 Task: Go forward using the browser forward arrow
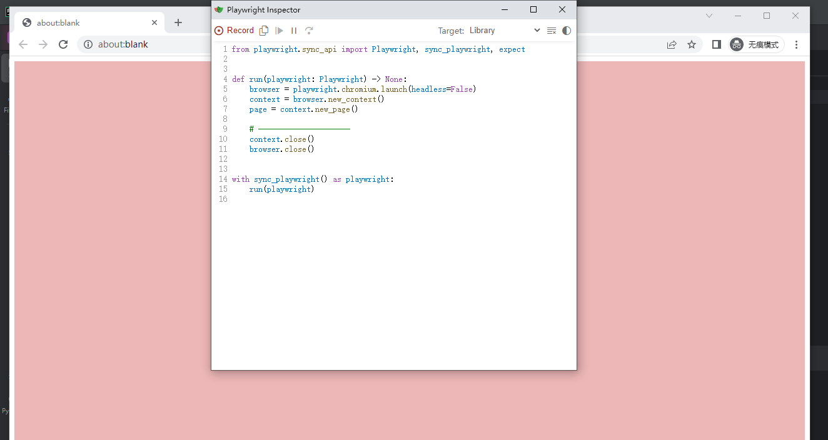(43, 44)
